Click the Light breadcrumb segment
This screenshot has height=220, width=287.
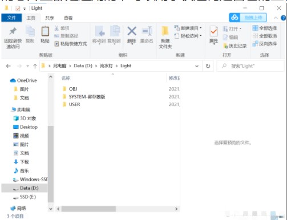point(126,66)
